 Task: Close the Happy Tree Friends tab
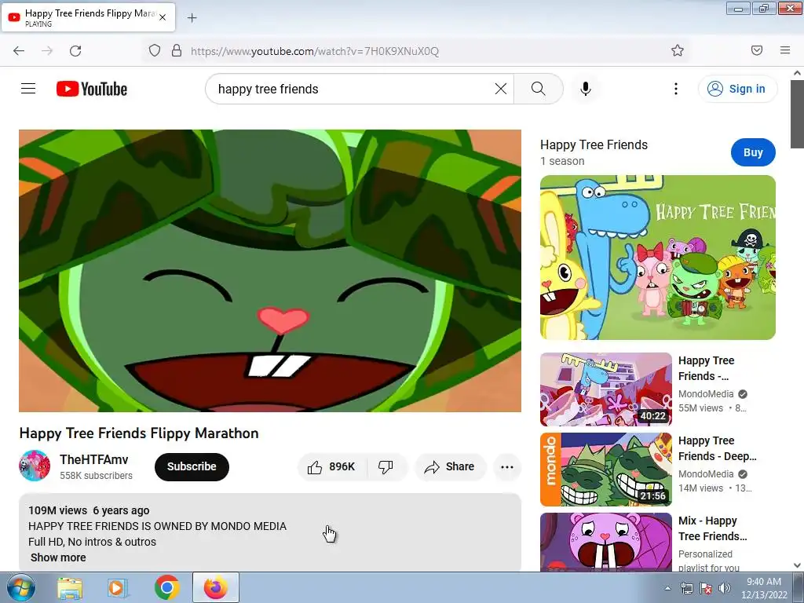pyautogui.click(x=163, y=17)
